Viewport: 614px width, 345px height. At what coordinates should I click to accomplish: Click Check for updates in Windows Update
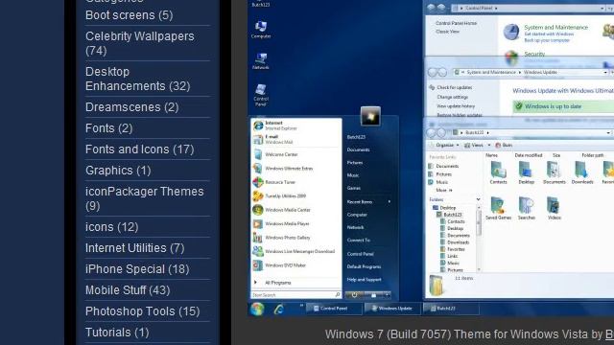point(454,87)
